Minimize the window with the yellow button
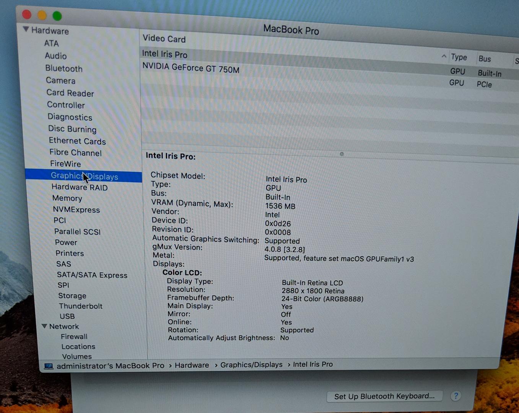519x413 pixels. click(x=42, y=15)
